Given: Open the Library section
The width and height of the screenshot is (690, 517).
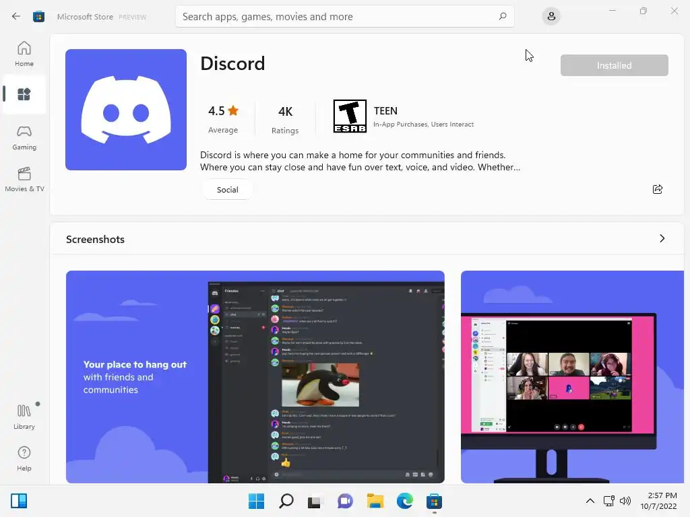Looking at the screenshot, I should click(x=24, y=417).
